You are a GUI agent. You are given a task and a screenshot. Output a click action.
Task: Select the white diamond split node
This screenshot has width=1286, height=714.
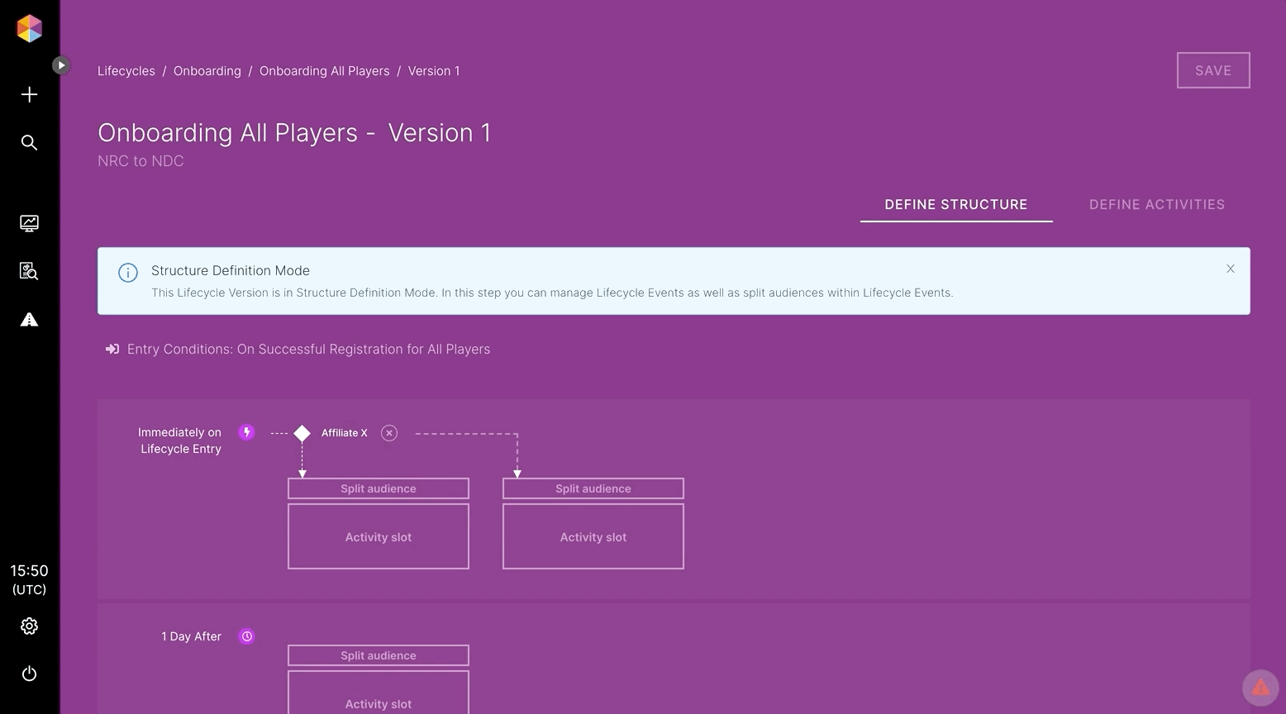tap(302, 433)
